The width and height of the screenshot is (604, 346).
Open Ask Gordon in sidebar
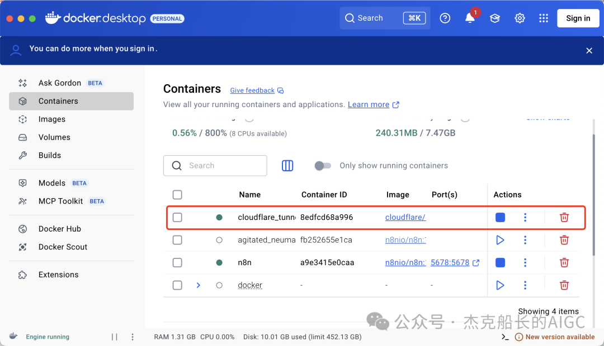click(x=71, y=83)
